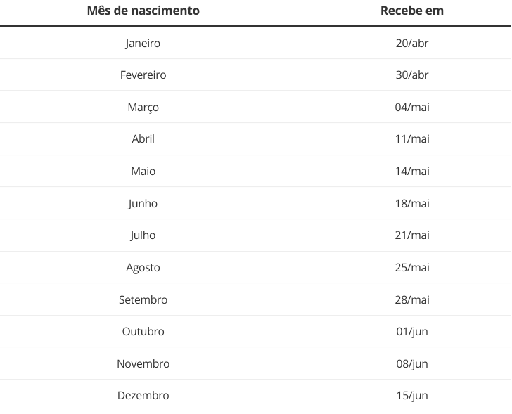
Task: Click the 30/abr date
Action: coord(411,75)
